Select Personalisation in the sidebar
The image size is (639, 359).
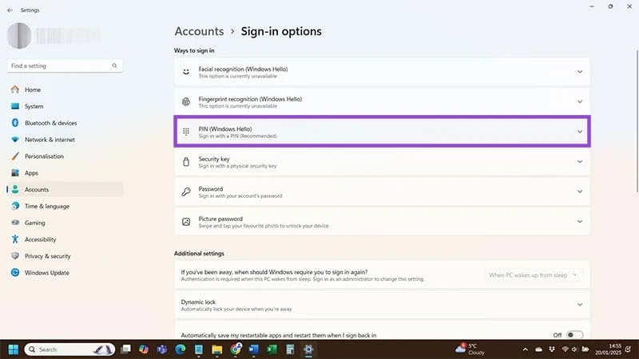(44, 156)
